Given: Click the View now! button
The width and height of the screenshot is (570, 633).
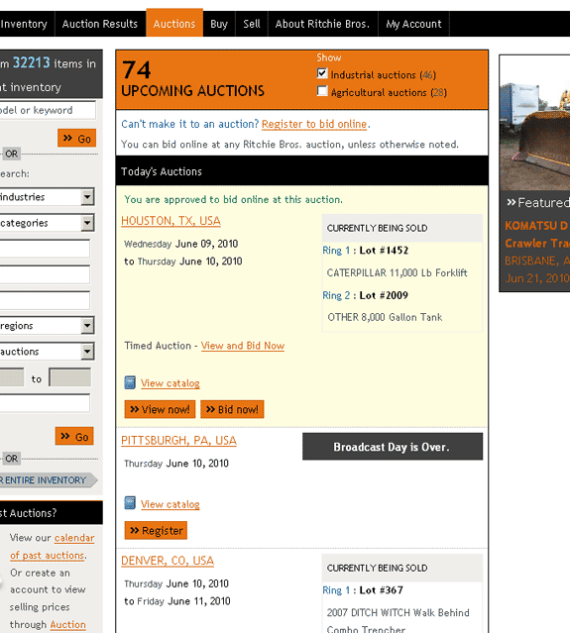Looking at the screenshot, I should (160, 409).
